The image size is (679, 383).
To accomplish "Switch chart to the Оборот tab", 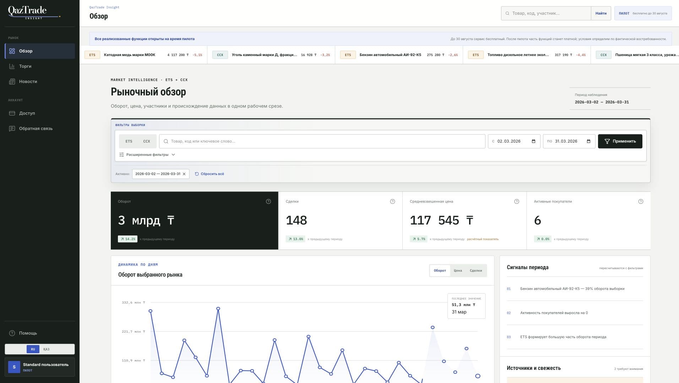I will tap(440, 271).
